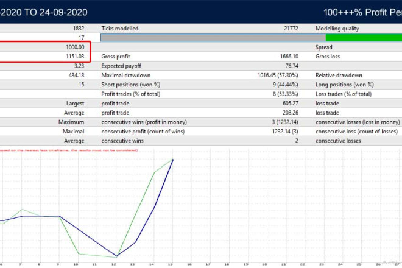Click 'consecutive loss (count of losses)' label
The width and height of the screenshot is (402, 268).
pos(356,132)
